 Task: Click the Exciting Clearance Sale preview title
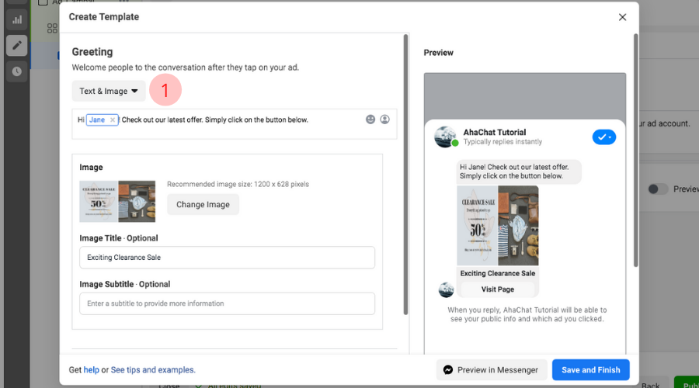(498, 273)
